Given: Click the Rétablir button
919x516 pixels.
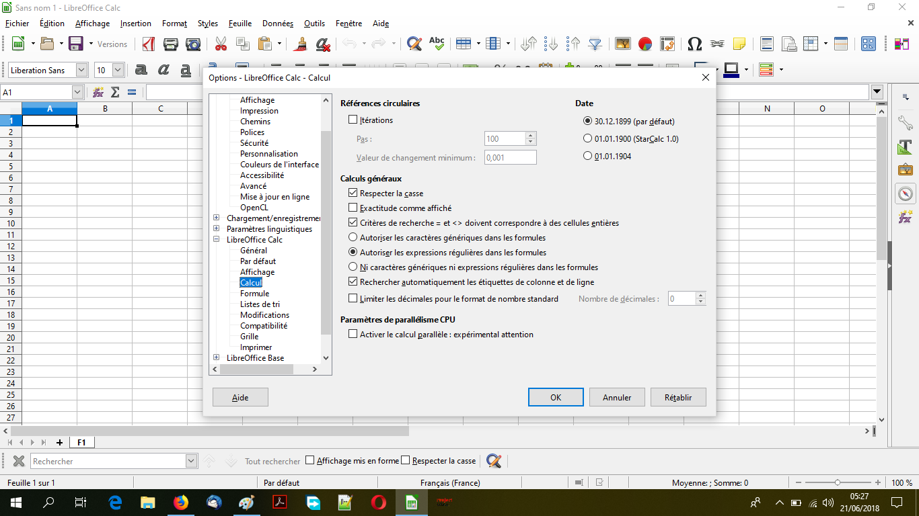Looking at the screenshot, I should (678, 397).
